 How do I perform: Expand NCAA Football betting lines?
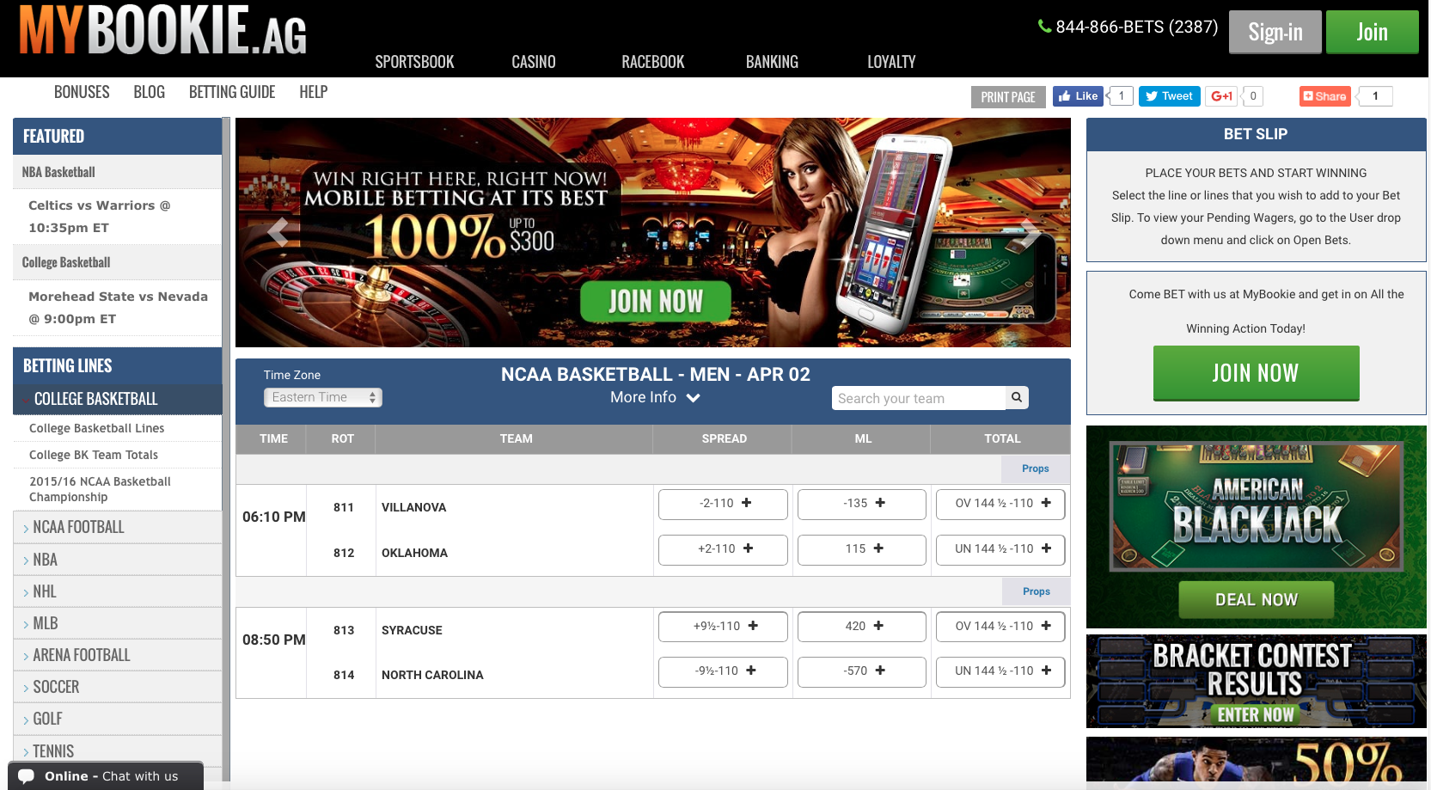click(x=78, y=527)
